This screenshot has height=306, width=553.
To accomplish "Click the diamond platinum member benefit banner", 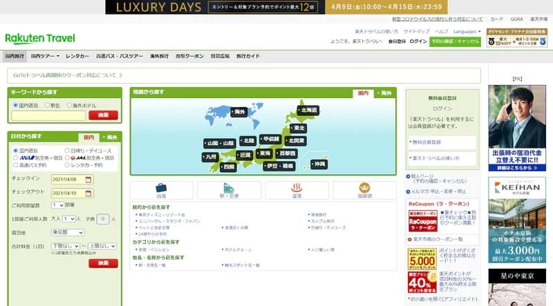I will [x=517, y=37].
